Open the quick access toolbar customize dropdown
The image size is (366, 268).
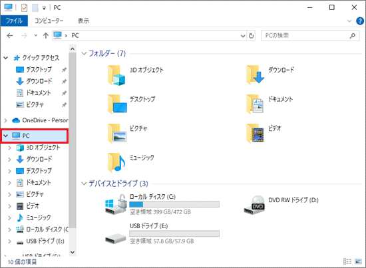pyautogui.click(x=44, y=9)
